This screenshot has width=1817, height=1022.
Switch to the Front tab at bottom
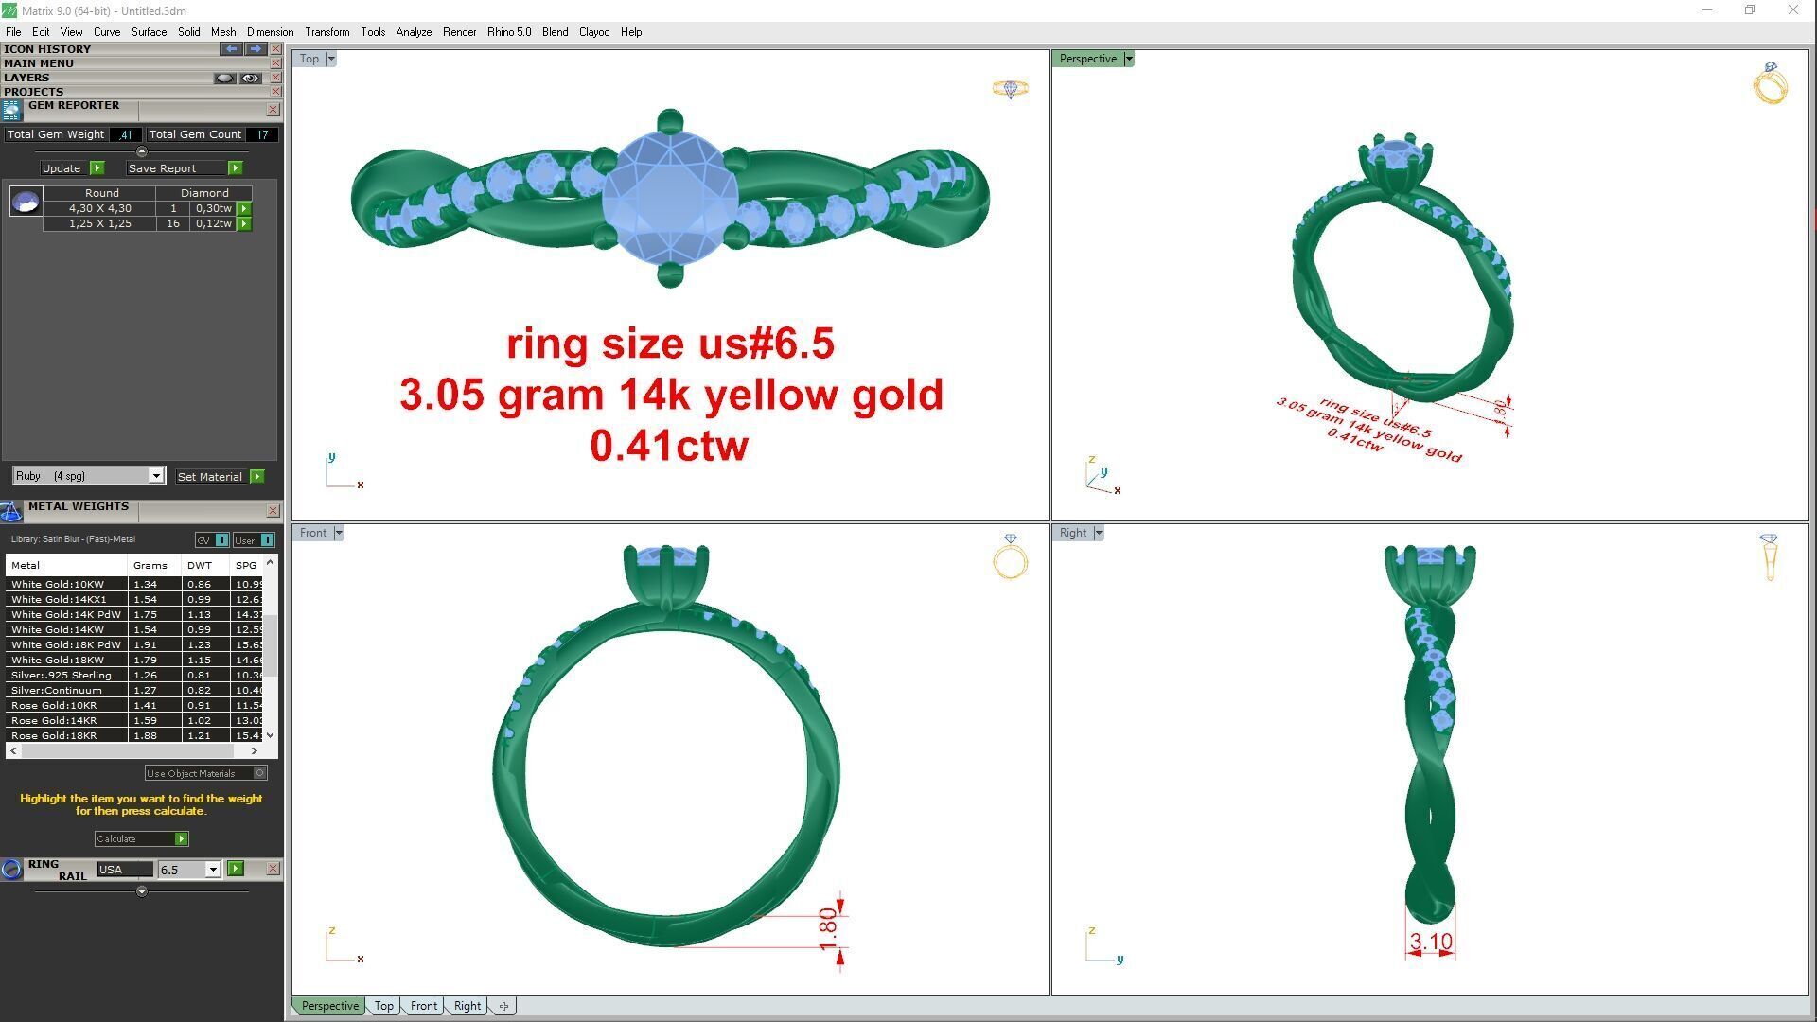[x=424, y=1006]
